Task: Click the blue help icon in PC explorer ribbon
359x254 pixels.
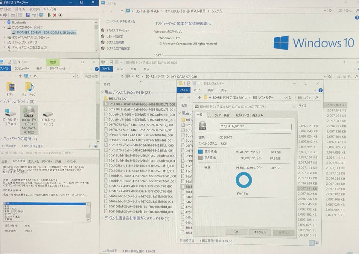Action: [96, 69]
